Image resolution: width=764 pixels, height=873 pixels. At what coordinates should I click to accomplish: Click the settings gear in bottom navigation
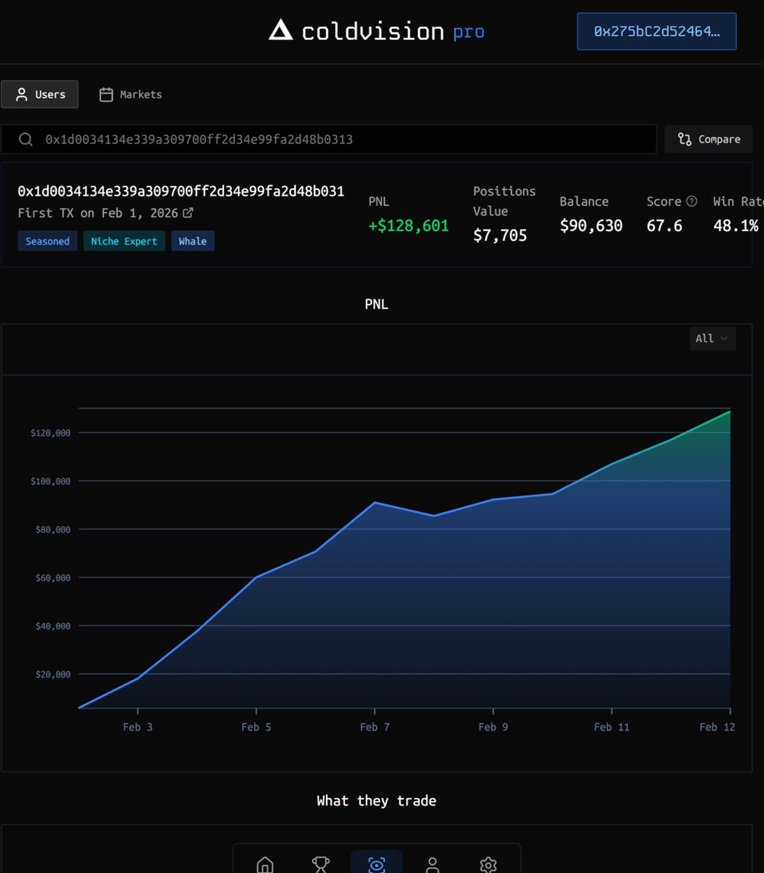point(488,865)
